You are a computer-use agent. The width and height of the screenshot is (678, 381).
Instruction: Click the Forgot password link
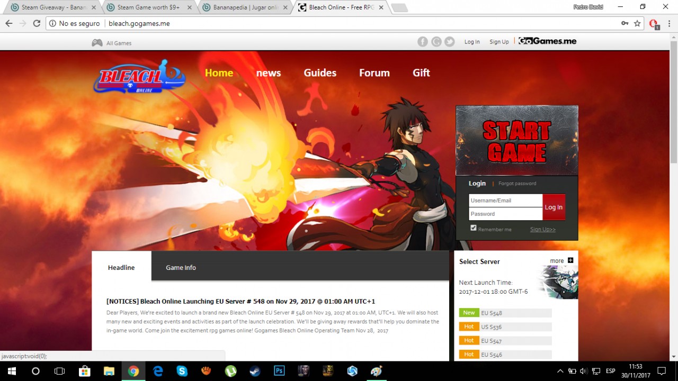pyautogui.click(x=517, y=183)
